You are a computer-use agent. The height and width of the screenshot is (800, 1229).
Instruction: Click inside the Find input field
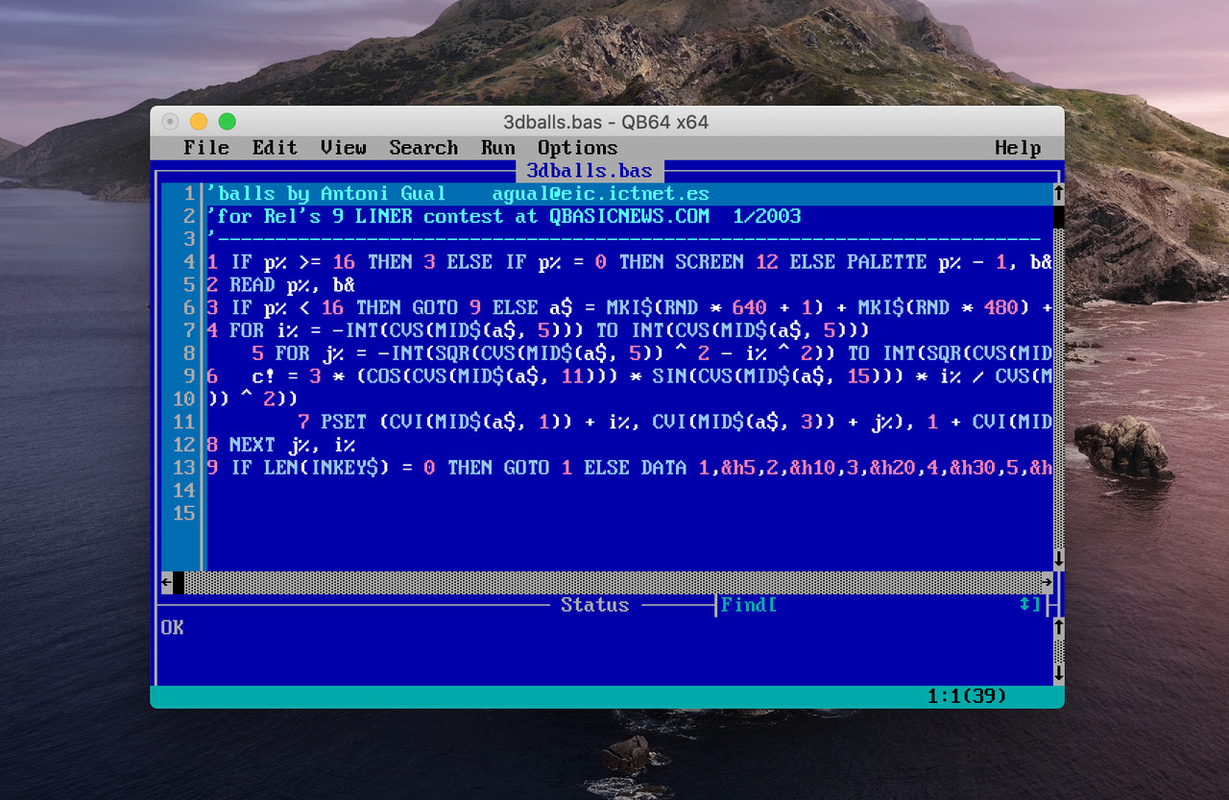pyautogui.click(x=898, y=605)
